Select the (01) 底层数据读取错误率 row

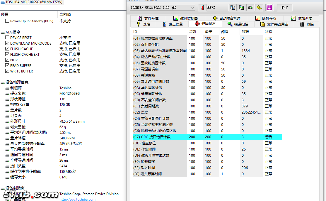coord(207,38)
